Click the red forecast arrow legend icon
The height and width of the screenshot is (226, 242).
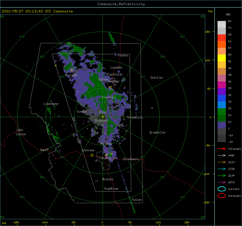point(222,149)
